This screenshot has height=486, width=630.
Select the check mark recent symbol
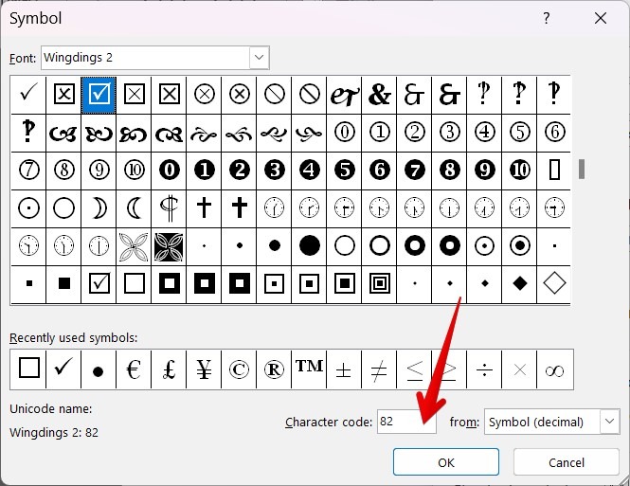[x=63, y=369]
